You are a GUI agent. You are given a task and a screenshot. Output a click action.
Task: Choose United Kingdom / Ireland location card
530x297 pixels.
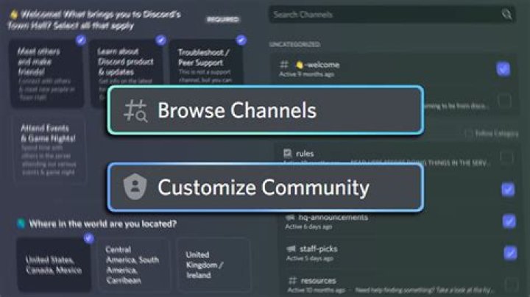(x=213, y=264)
